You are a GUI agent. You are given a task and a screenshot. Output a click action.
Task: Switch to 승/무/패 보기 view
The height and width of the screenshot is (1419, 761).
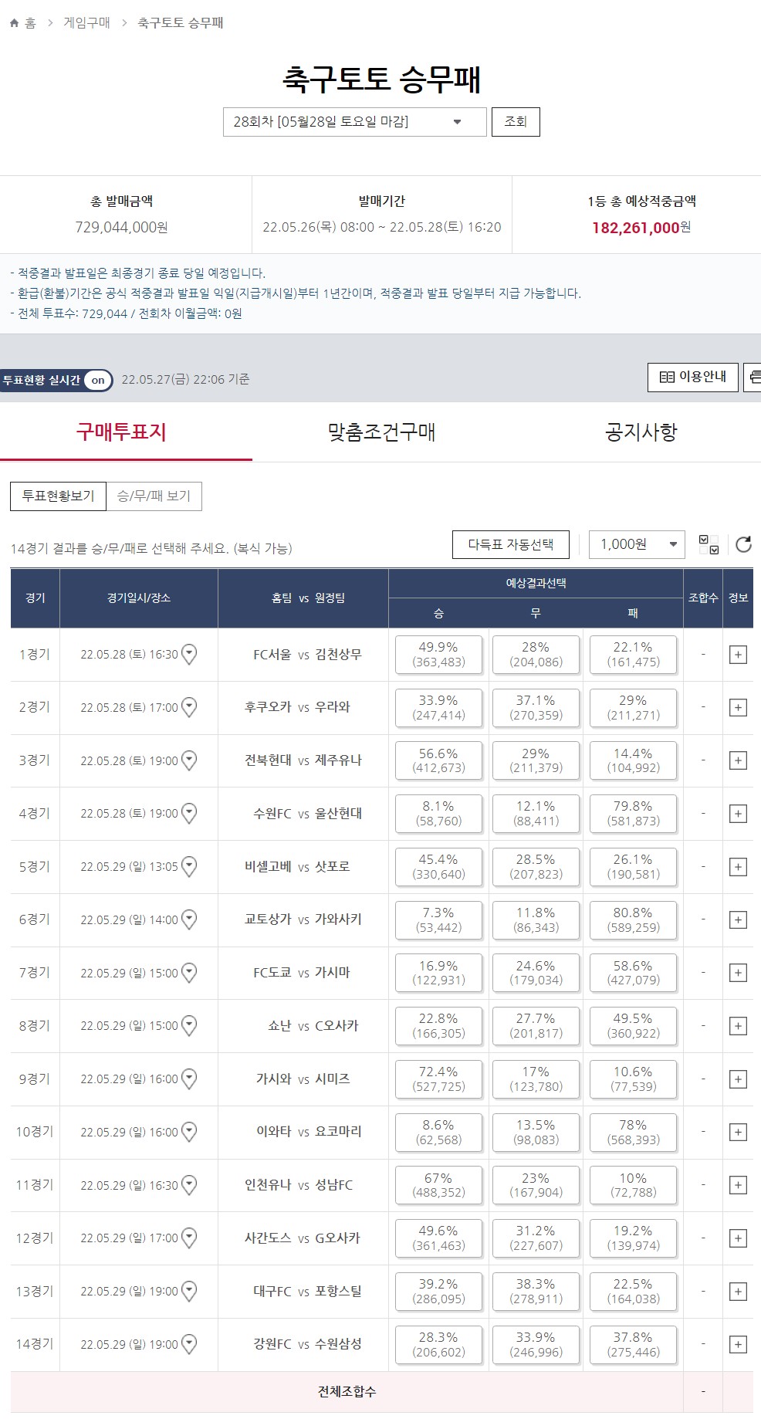(154, 496)
